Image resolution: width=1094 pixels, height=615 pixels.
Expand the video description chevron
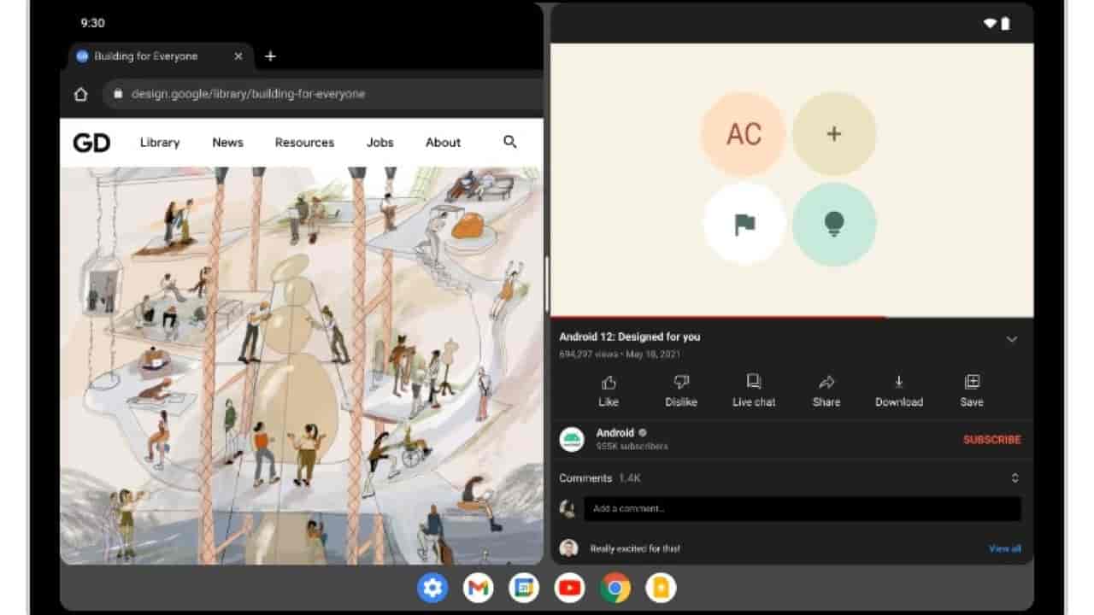point(1012,339)
